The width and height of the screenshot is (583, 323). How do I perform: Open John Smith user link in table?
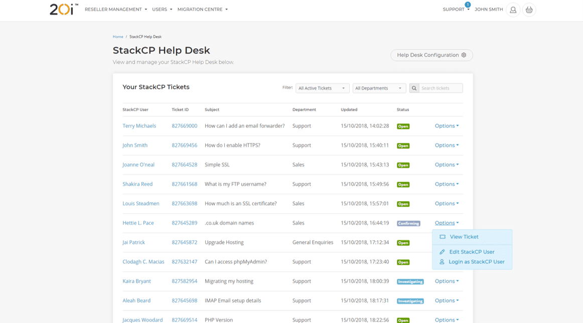[135, 145]
